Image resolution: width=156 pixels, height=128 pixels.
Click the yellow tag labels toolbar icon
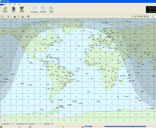pyautogui.click(x=2, y=17)
